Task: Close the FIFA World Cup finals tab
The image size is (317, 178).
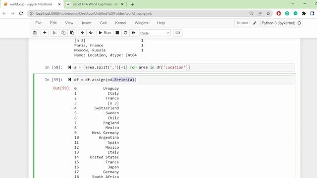Action: (122, 4)
